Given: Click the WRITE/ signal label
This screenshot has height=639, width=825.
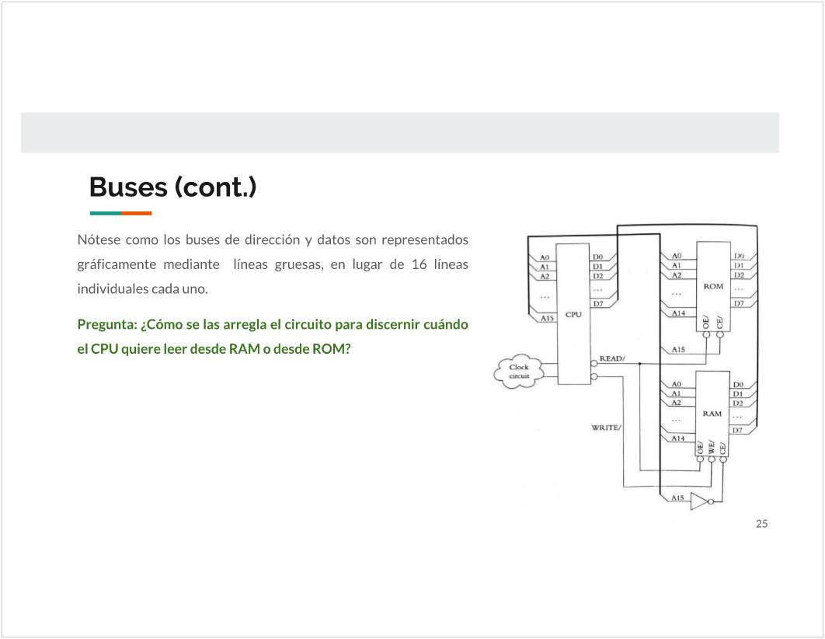Looking at the screenshot, I should click(x=606, y=428).
